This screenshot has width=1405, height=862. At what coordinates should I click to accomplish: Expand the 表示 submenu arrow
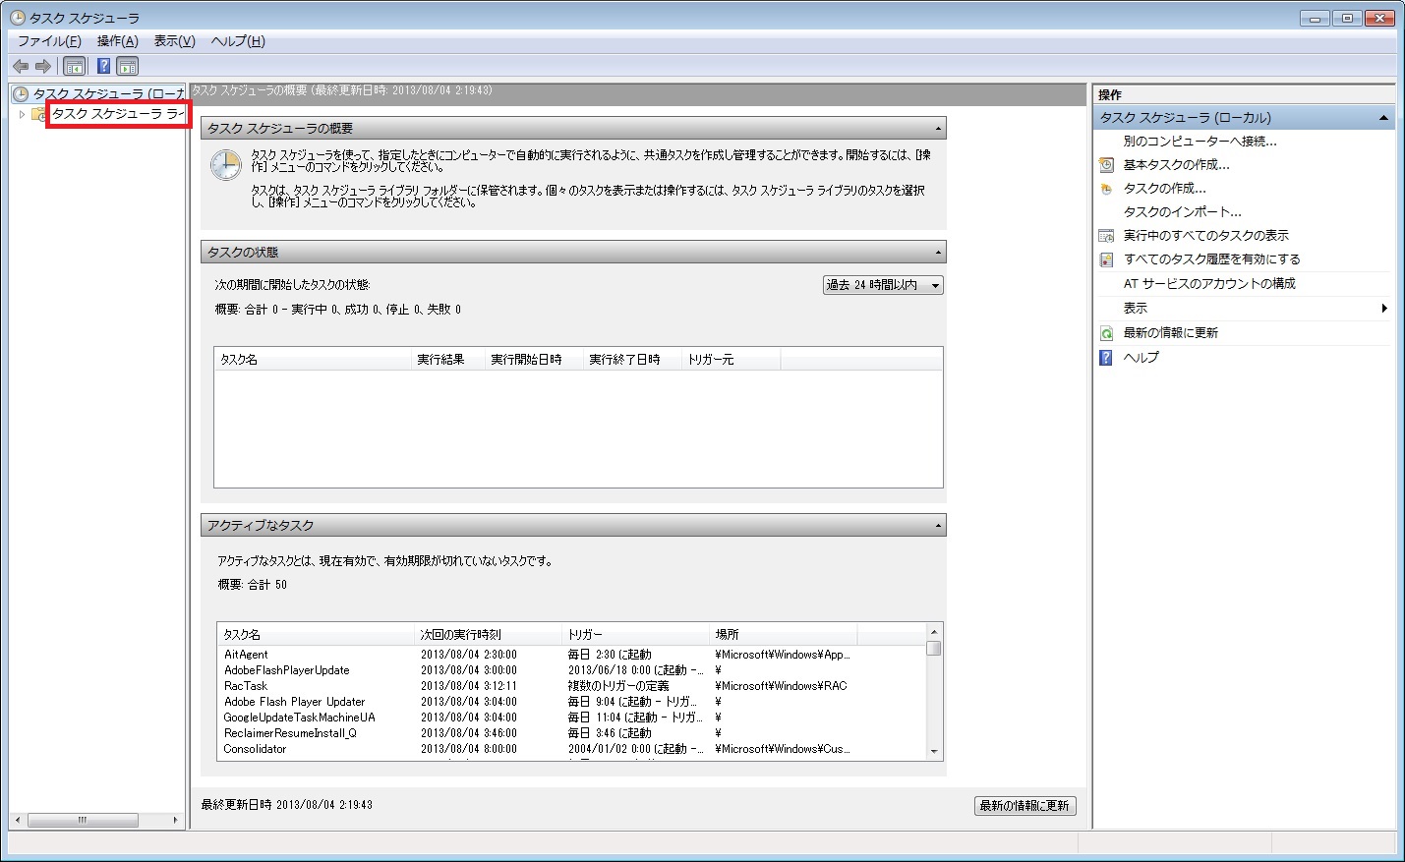click(1384, 309)
